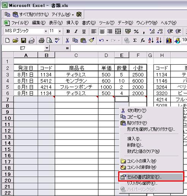Toggle Underline formatting button

coord(84,31)
